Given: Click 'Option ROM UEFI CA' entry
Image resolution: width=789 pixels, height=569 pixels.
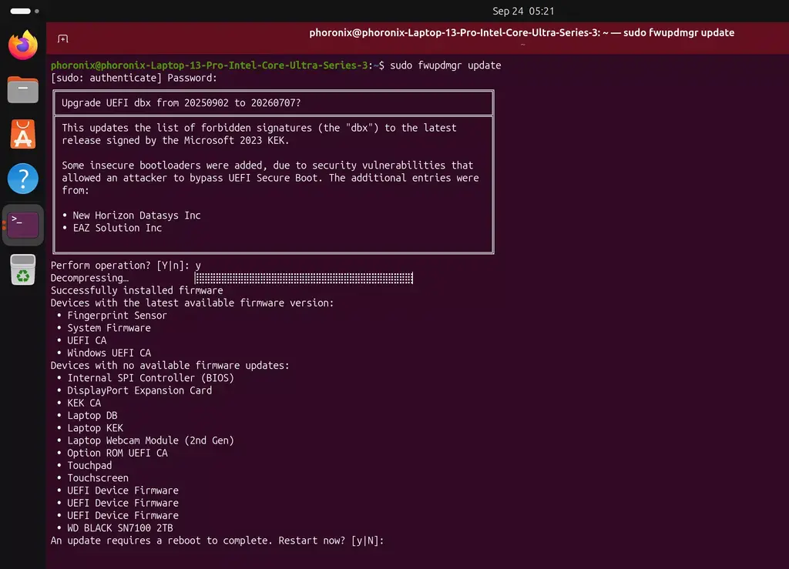Looking at the screenshot, I should 117,454.
